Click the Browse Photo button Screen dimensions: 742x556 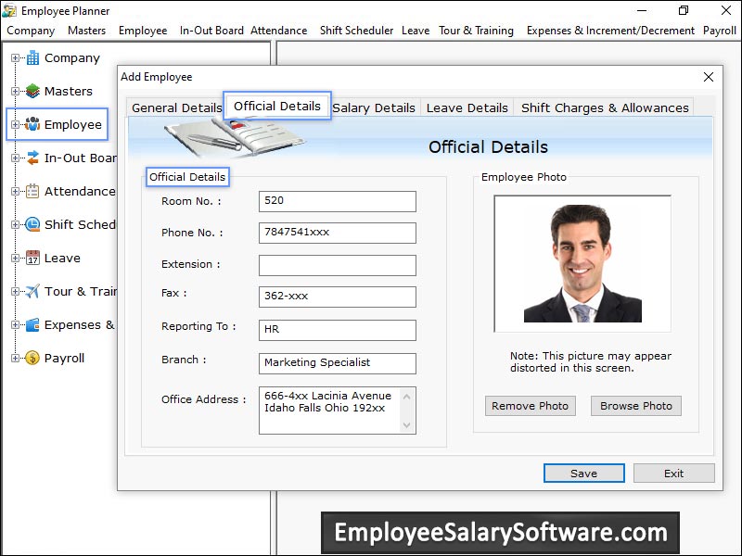pyautogui.click(x=635, y=406)
